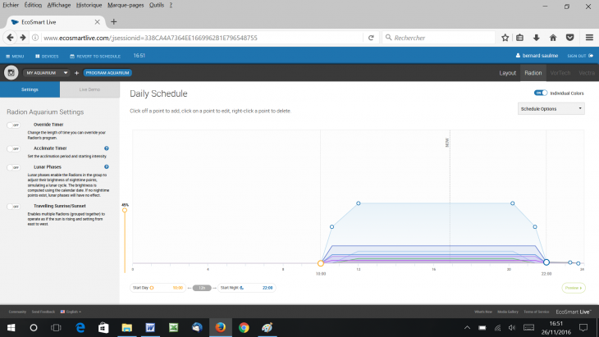Click the 45% brightness slider handle
599x337 pixels.
pos(125,211)
